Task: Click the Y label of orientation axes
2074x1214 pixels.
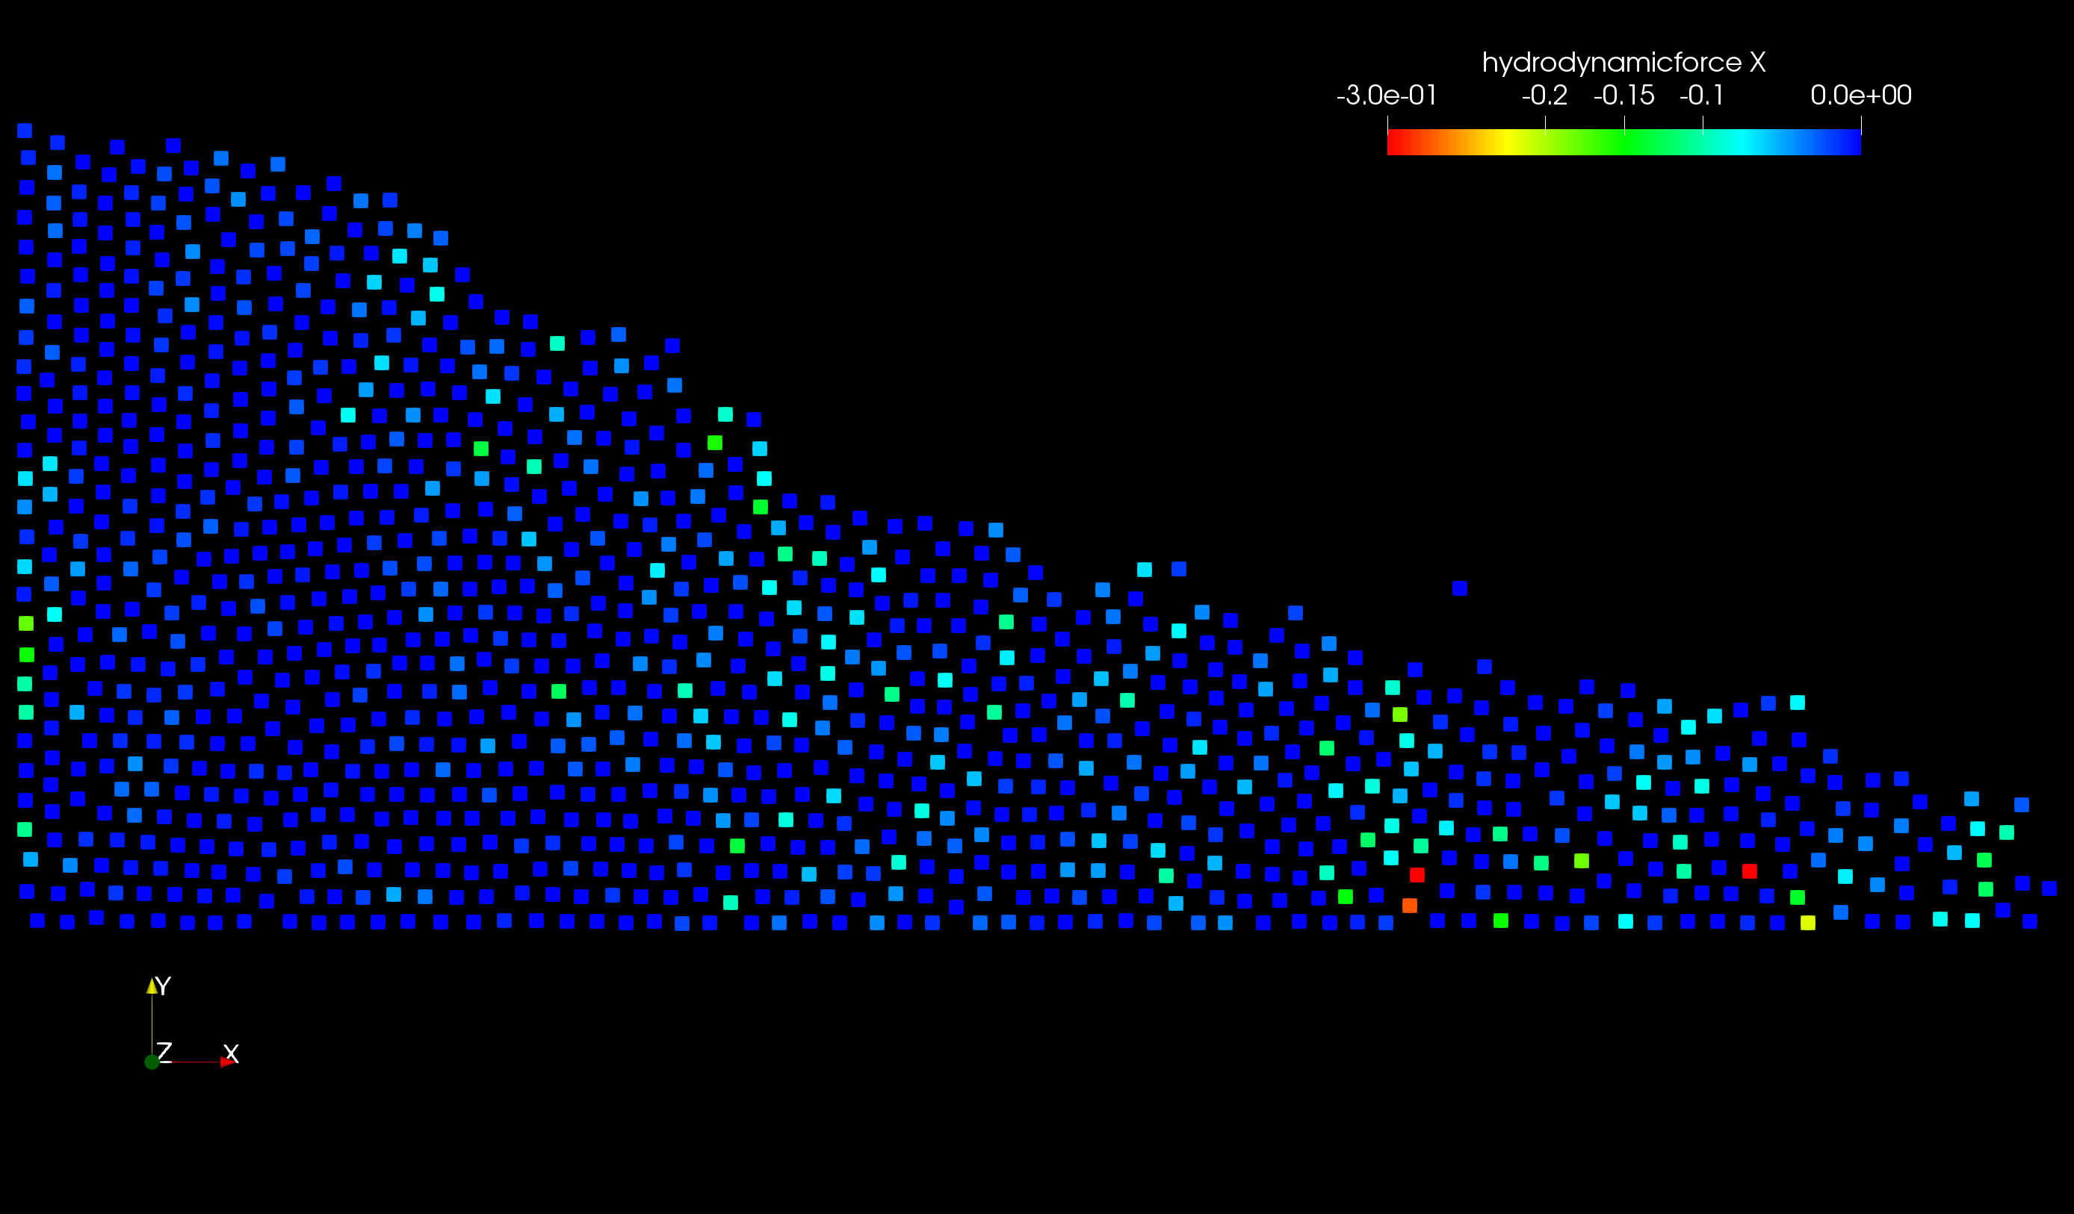Action: (163, 986)
